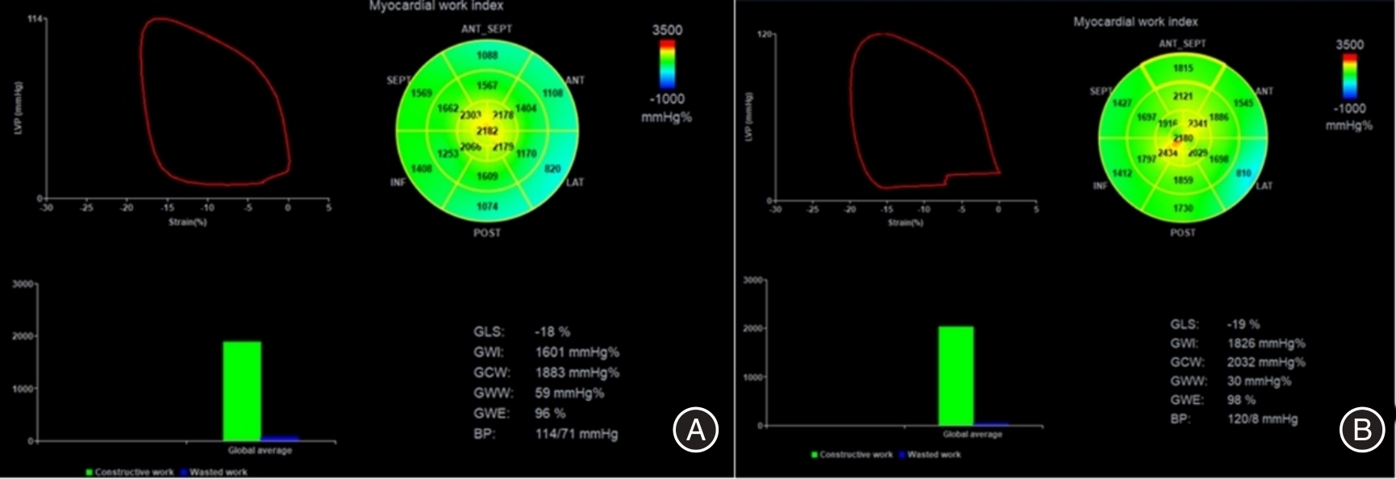Image resolution: width=1396 pixels, height=479 pixels.
Task: Click the circled B panel label
Action: [x=1361, y=430]
